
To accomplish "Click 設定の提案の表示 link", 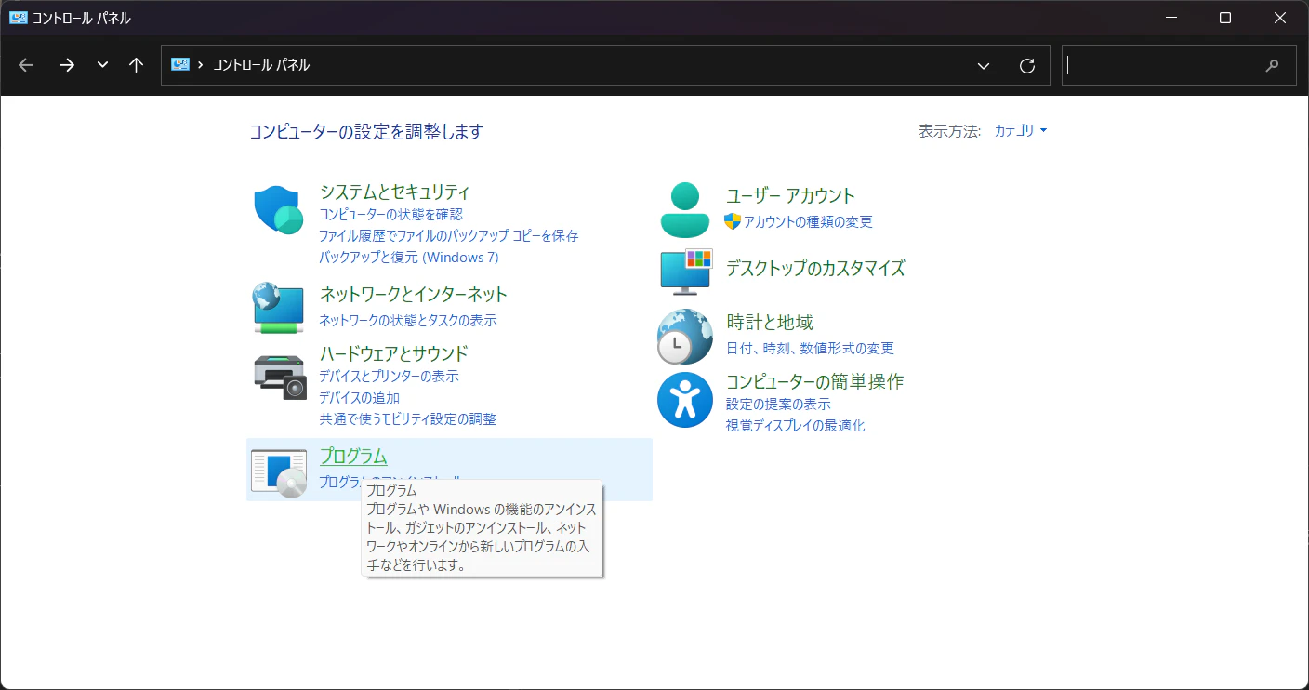I will coord(778,405).
